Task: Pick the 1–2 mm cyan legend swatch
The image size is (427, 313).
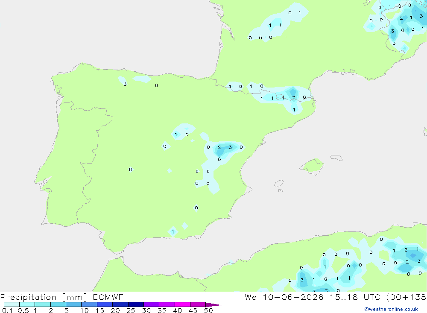Action: [43, 304]
